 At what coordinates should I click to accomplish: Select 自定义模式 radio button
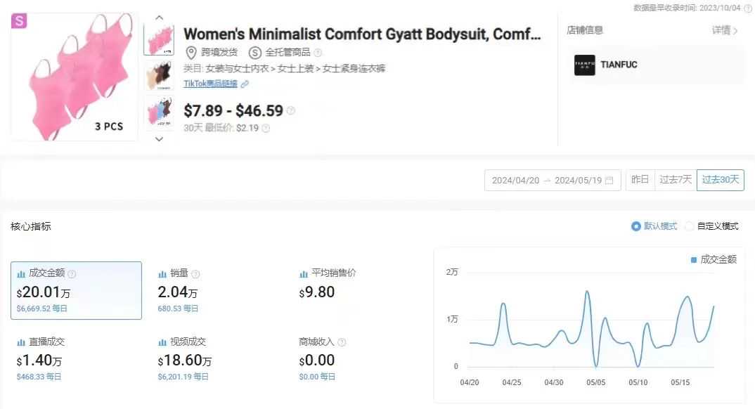coord(690,226)
